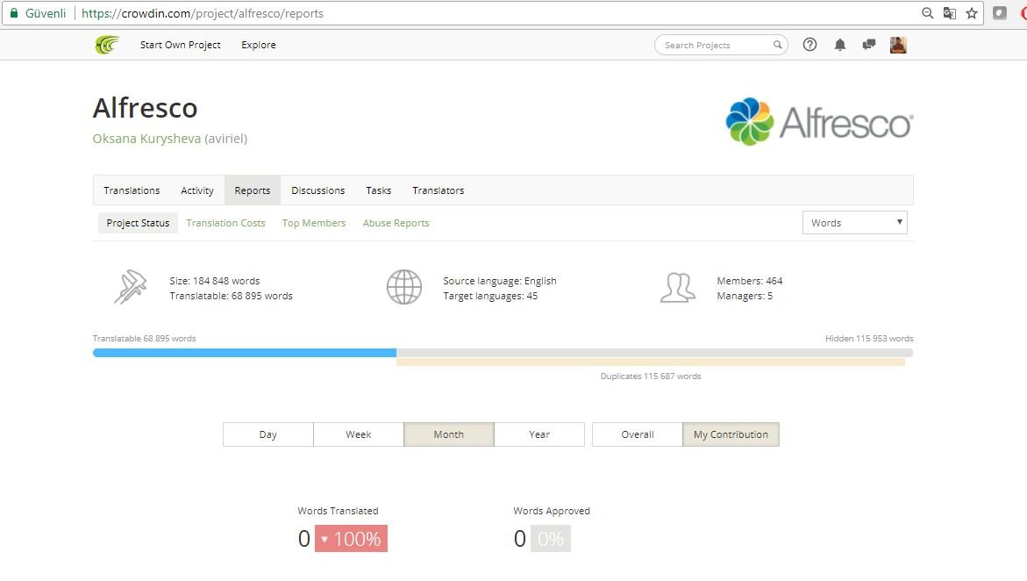Open the Translation Costs report link
The width and height of the screenshot is (1027, 581).
pos(225,223)
